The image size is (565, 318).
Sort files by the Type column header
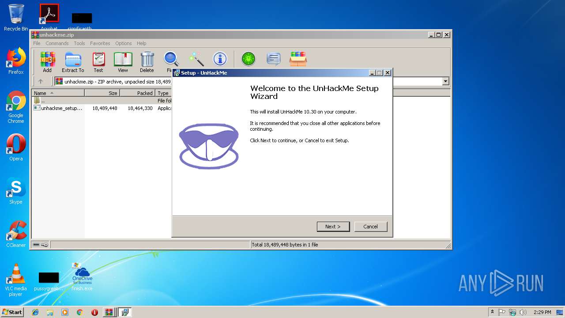pyautogui.click(x=163, y=93)
